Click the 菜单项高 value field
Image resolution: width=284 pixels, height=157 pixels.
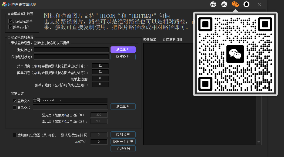click(100, 72)
